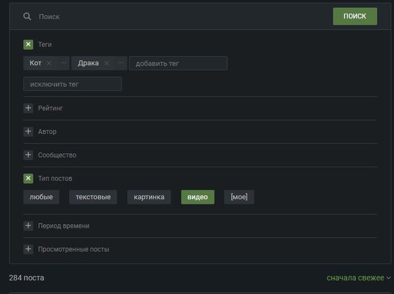Remove the Драка tag with its X
The image size is (394, 294).
[106, 63]
